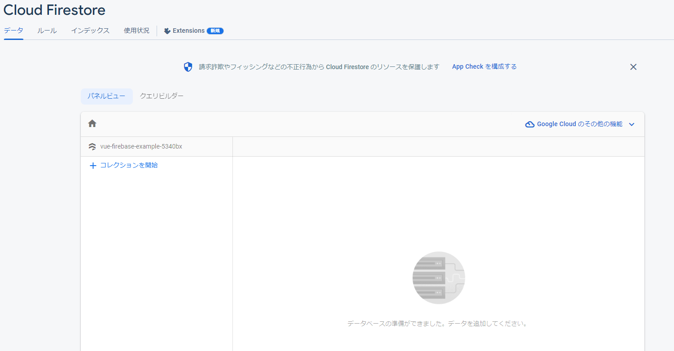Click the server illustration graphic
The height and width of the screenshot is (351, 674).
[x=438, y=278]
